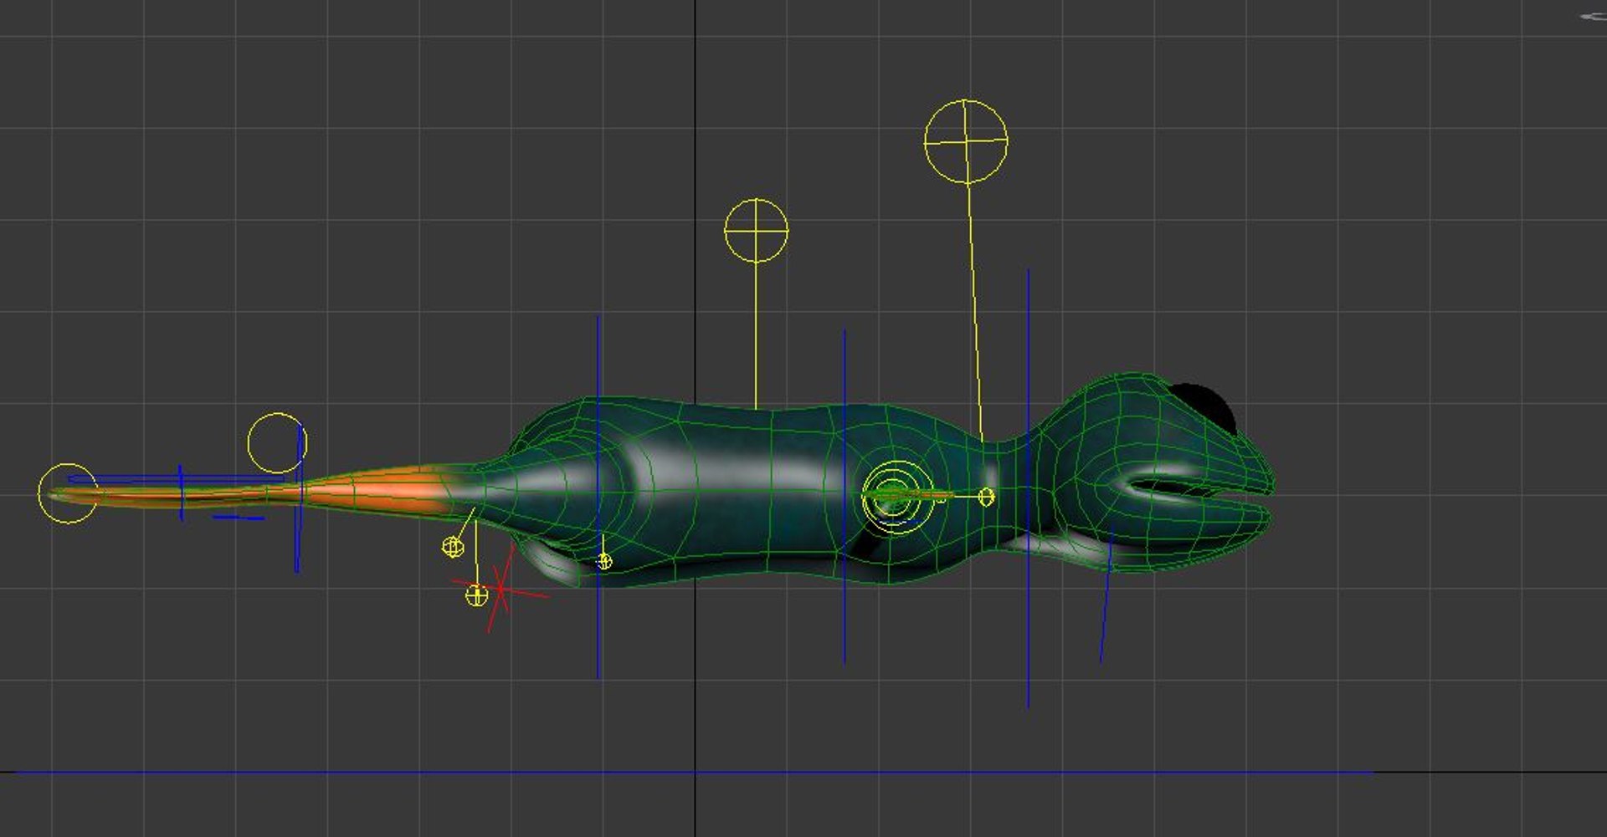Pick the yellow circle control at the tail tip
Viewport: 1607px width, 837px height.
[68, 493]
